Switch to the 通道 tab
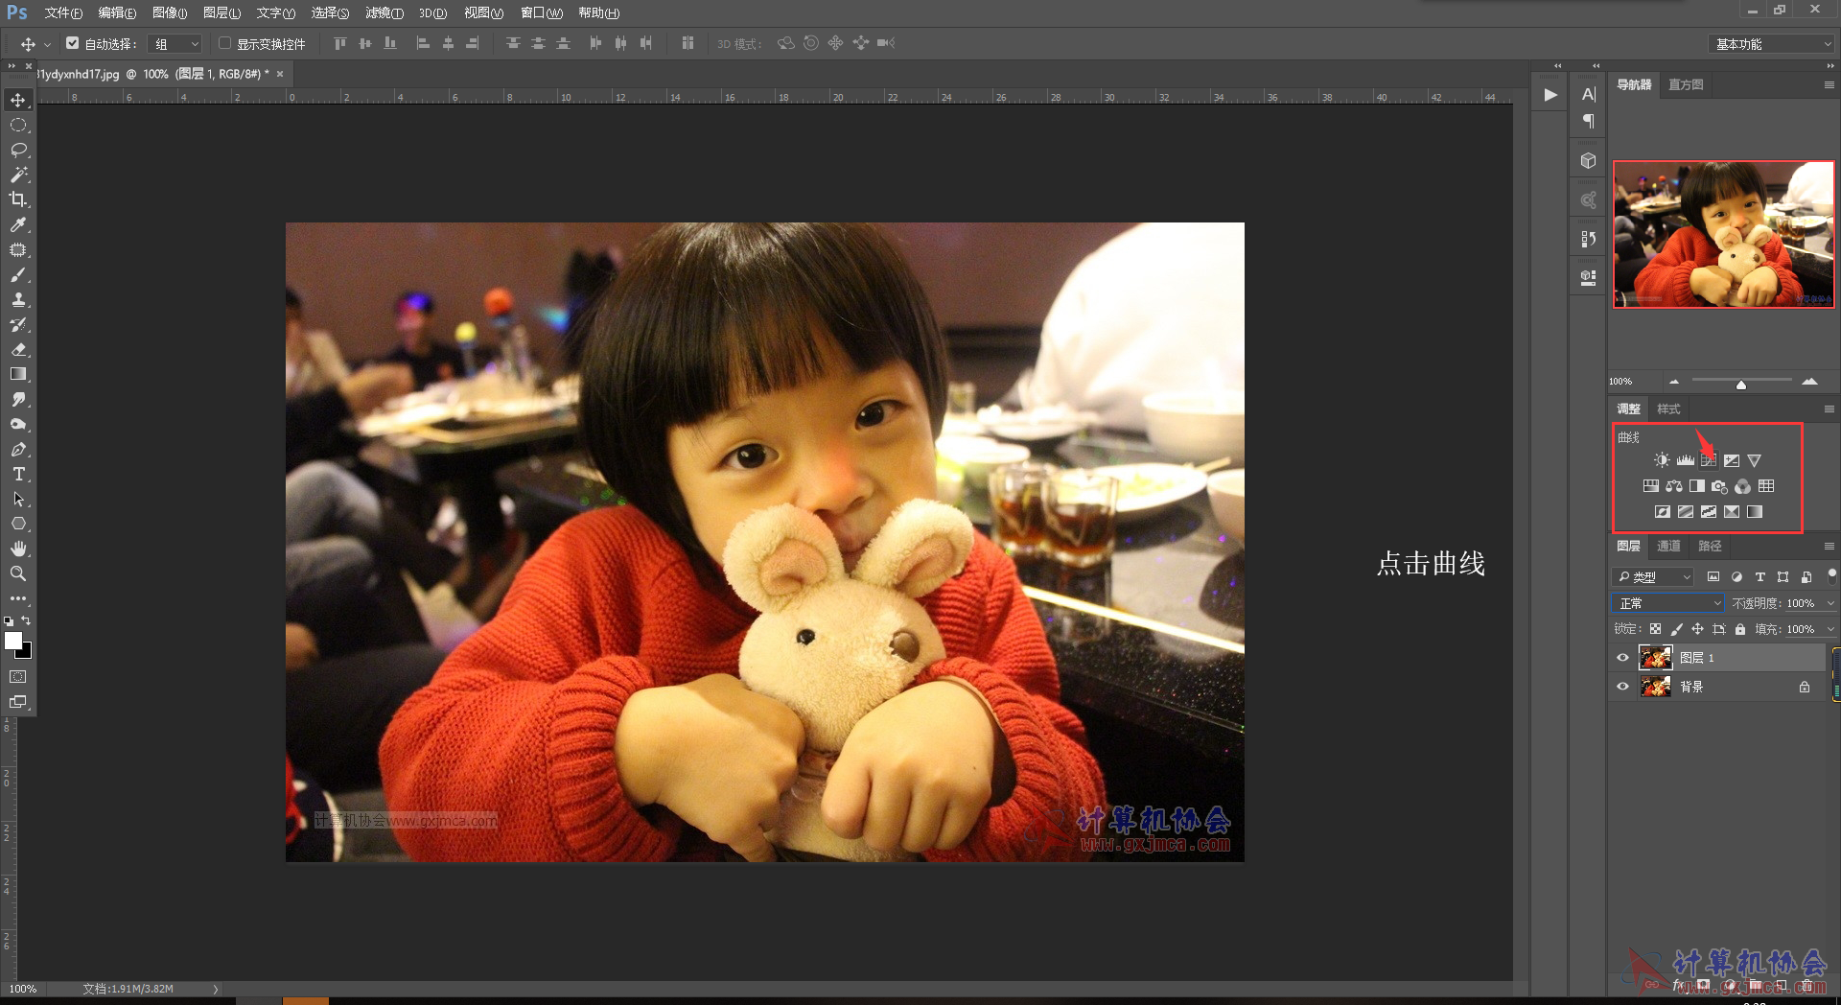Viewport: 1841px width, 1005px height. pos(1668,546)
